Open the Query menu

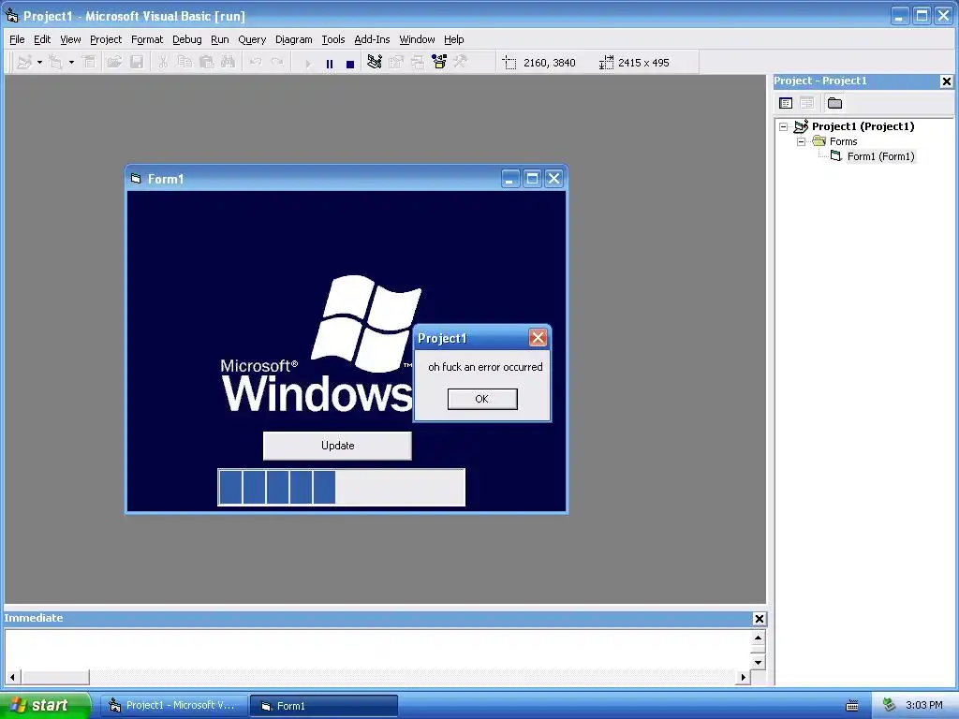[x=252, y=39]
